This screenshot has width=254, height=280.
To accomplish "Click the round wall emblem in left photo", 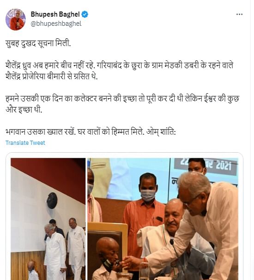I will click(52, 201).
